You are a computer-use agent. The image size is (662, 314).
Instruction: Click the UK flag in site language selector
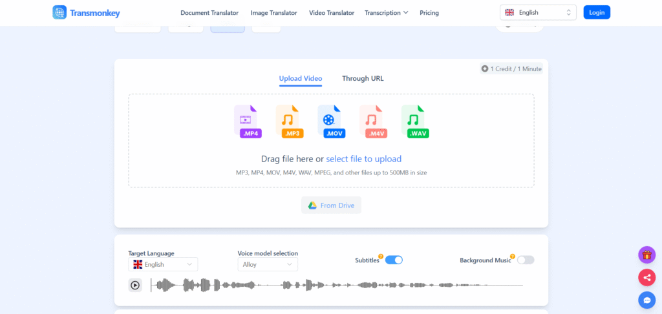pos(509,13)
